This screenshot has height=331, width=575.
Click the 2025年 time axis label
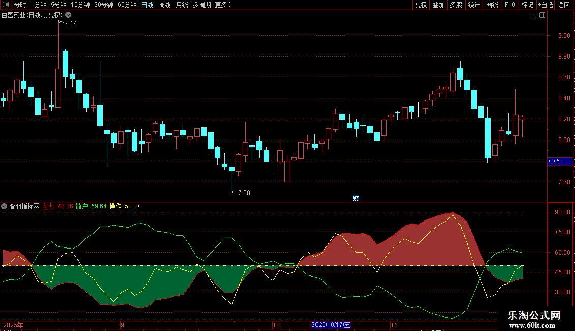pos(13,325)
